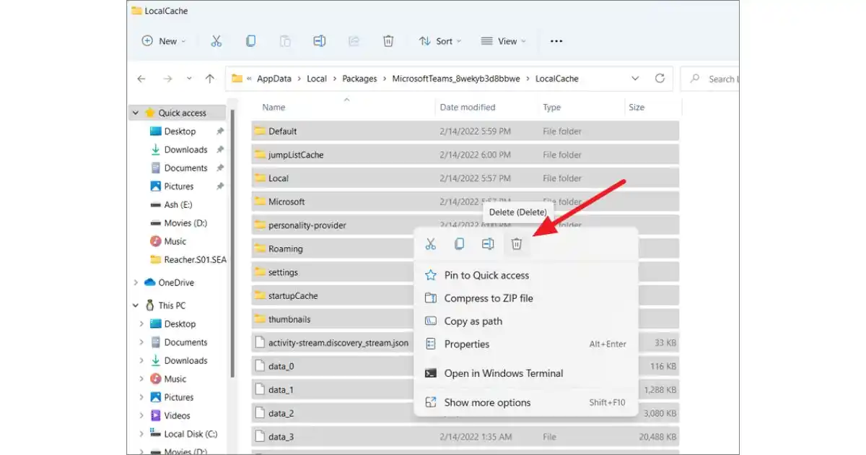Click Copy icon in the context menu

click(x=459, y=244)
